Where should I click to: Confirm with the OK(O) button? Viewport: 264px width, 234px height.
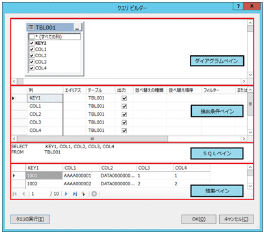199,219
